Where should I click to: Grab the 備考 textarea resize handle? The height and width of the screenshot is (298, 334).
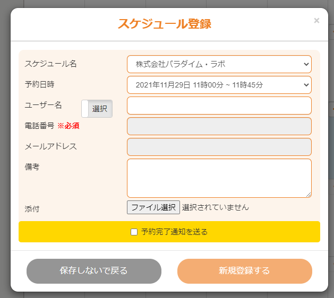pos(309,195)
